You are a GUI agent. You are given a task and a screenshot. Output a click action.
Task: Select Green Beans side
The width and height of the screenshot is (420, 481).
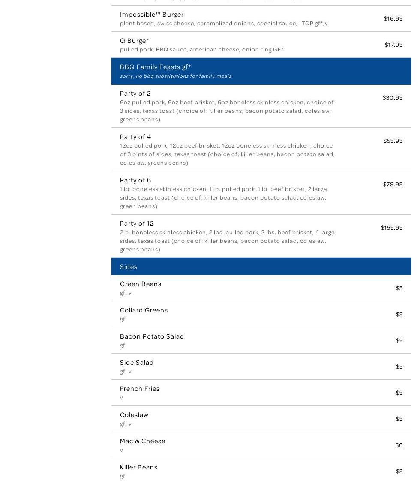click(x=141, y=284)
